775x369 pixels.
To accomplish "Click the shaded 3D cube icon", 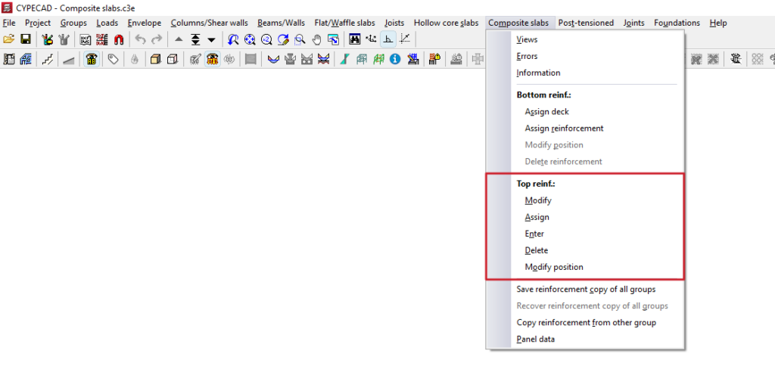I will point(156,60).
